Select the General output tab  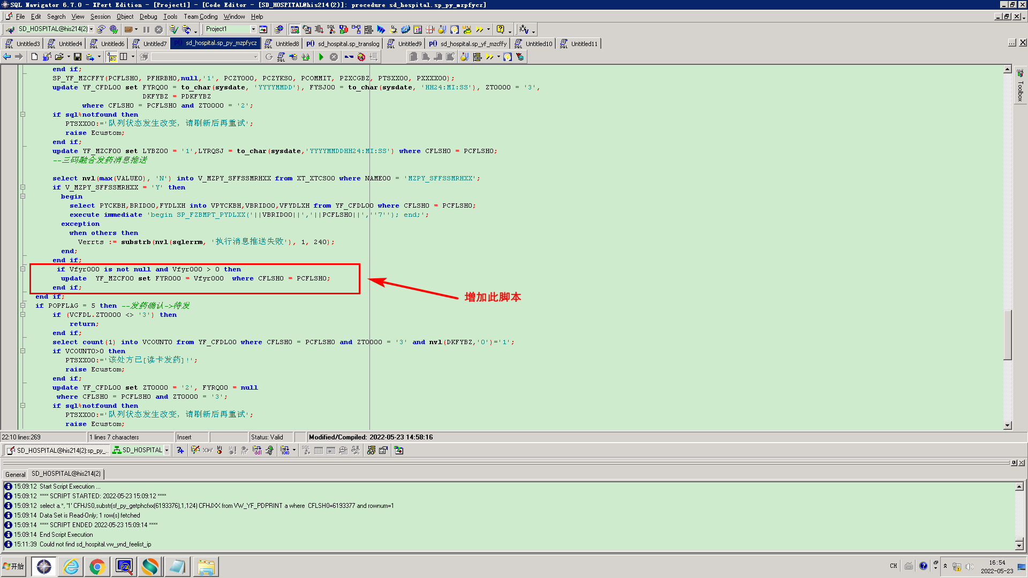click(x=15, y=474)
